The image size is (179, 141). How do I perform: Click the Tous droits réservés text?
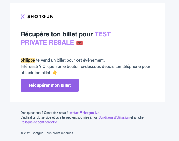[59, 133]
